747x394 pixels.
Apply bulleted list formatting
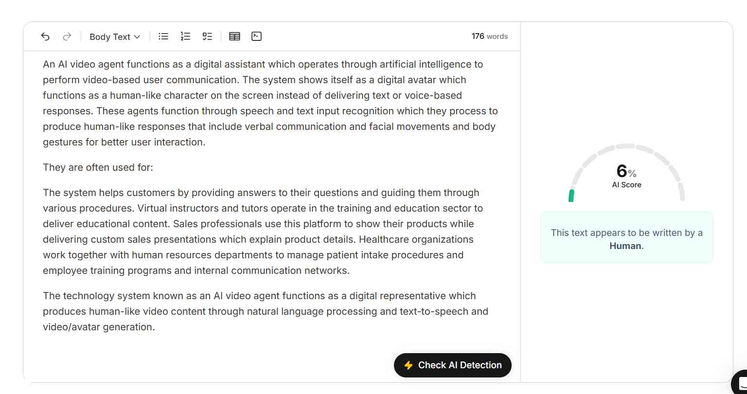tap(163, 36)
